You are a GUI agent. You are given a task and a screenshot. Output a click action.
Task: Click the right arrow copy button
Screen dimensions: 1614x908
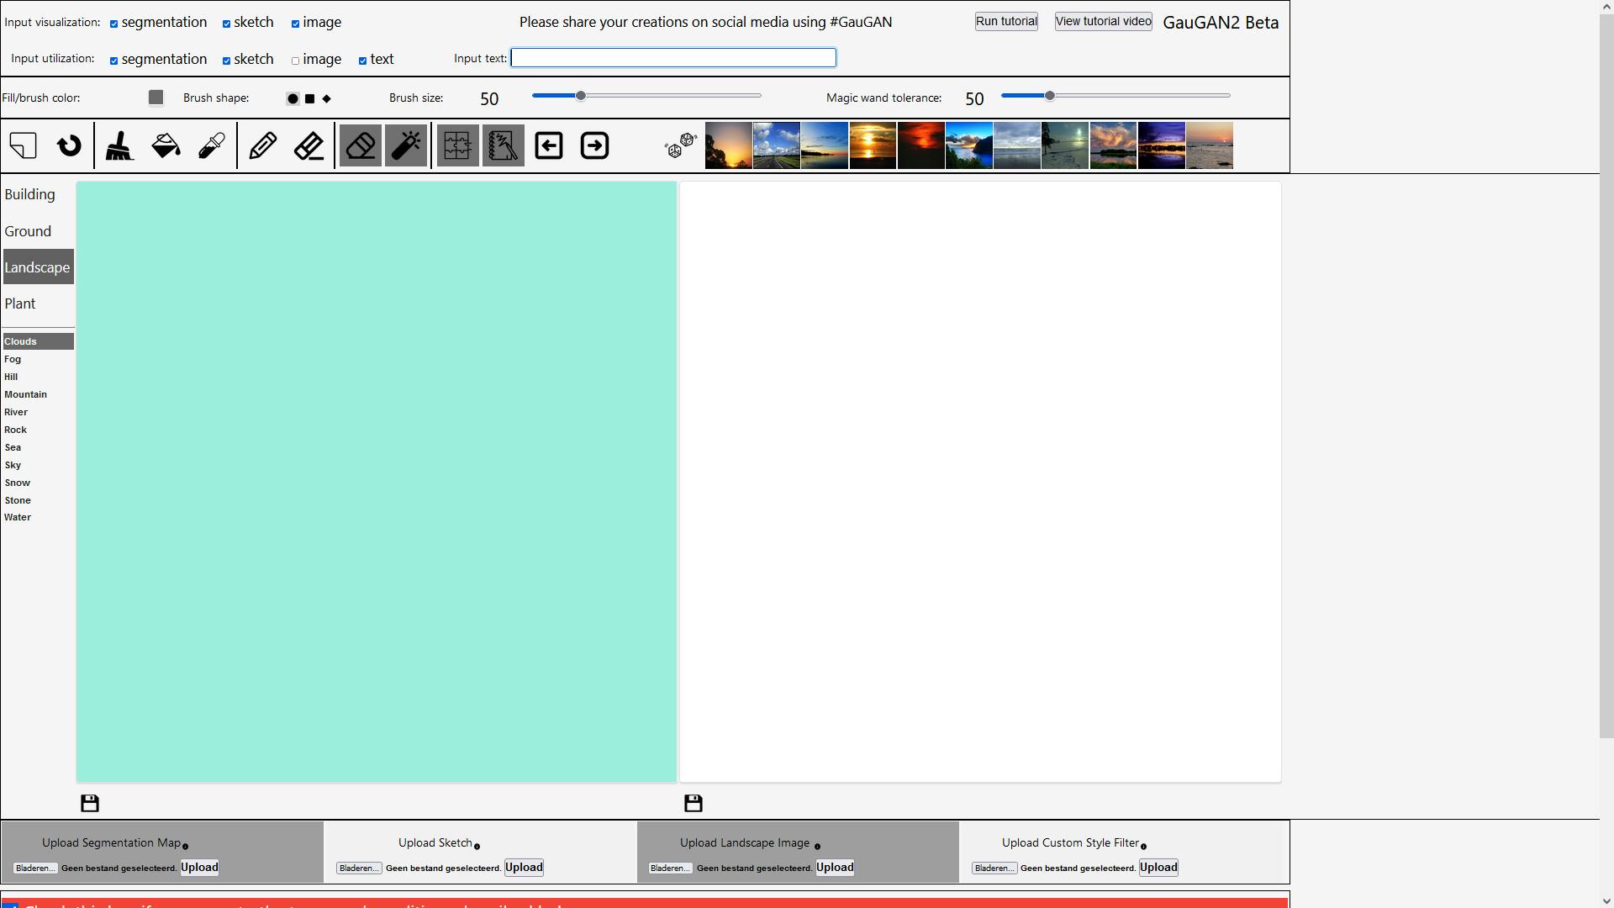click(x=594, y=145)
